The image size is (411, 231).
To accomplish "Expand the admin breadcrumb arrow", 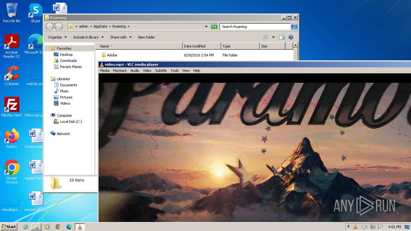I will tap(91, 27).
